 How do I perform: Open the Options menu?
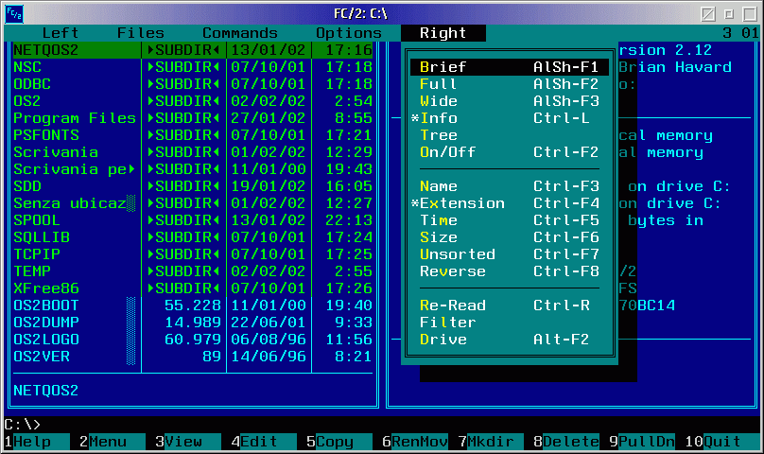tap(348, 33)
